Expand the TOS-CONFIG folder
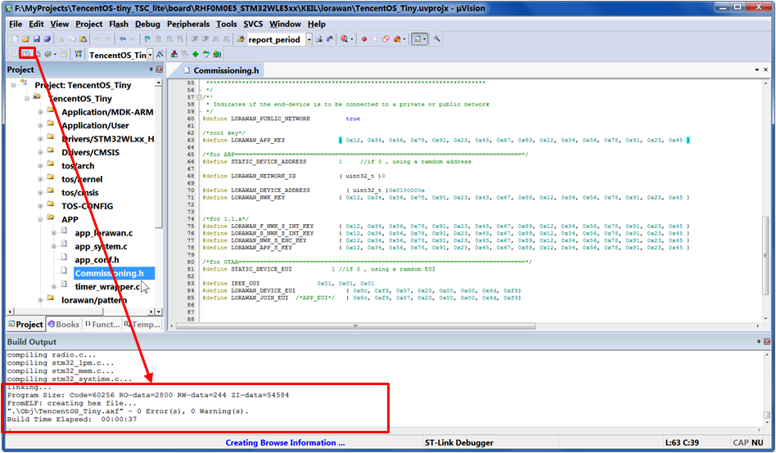Viewport: 776px width, 453px height. click(x=41, y=206)
